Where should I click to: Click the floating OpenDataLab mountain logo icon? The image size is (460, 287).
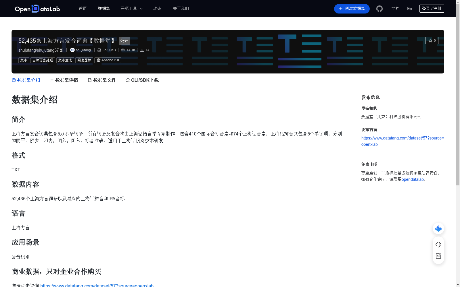pyautogui.click(x=438, y=228)
